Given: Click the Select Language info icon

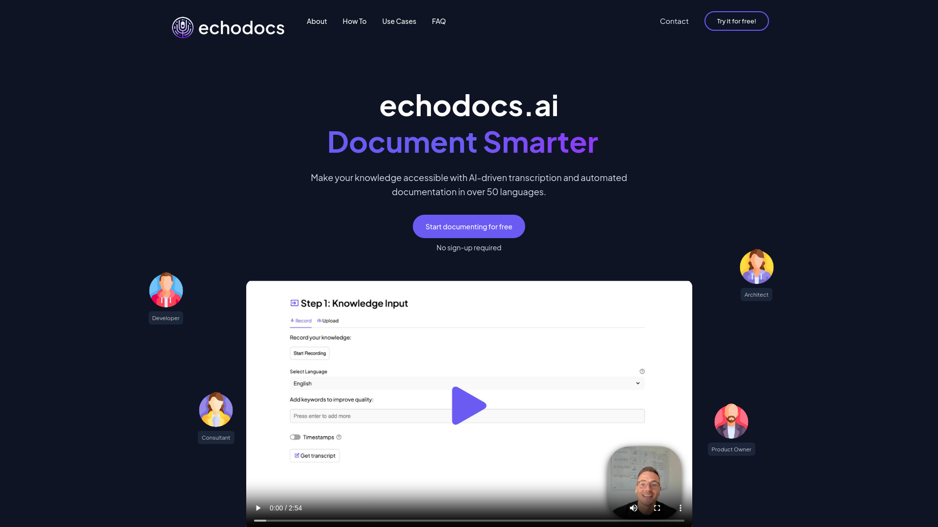Looking at the screenshot, I should pos(642,371).
